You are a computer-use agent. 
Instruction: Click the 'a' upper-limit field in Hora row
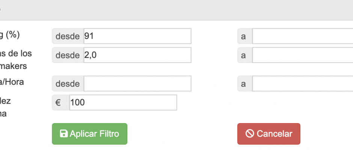tap(302, 84)
